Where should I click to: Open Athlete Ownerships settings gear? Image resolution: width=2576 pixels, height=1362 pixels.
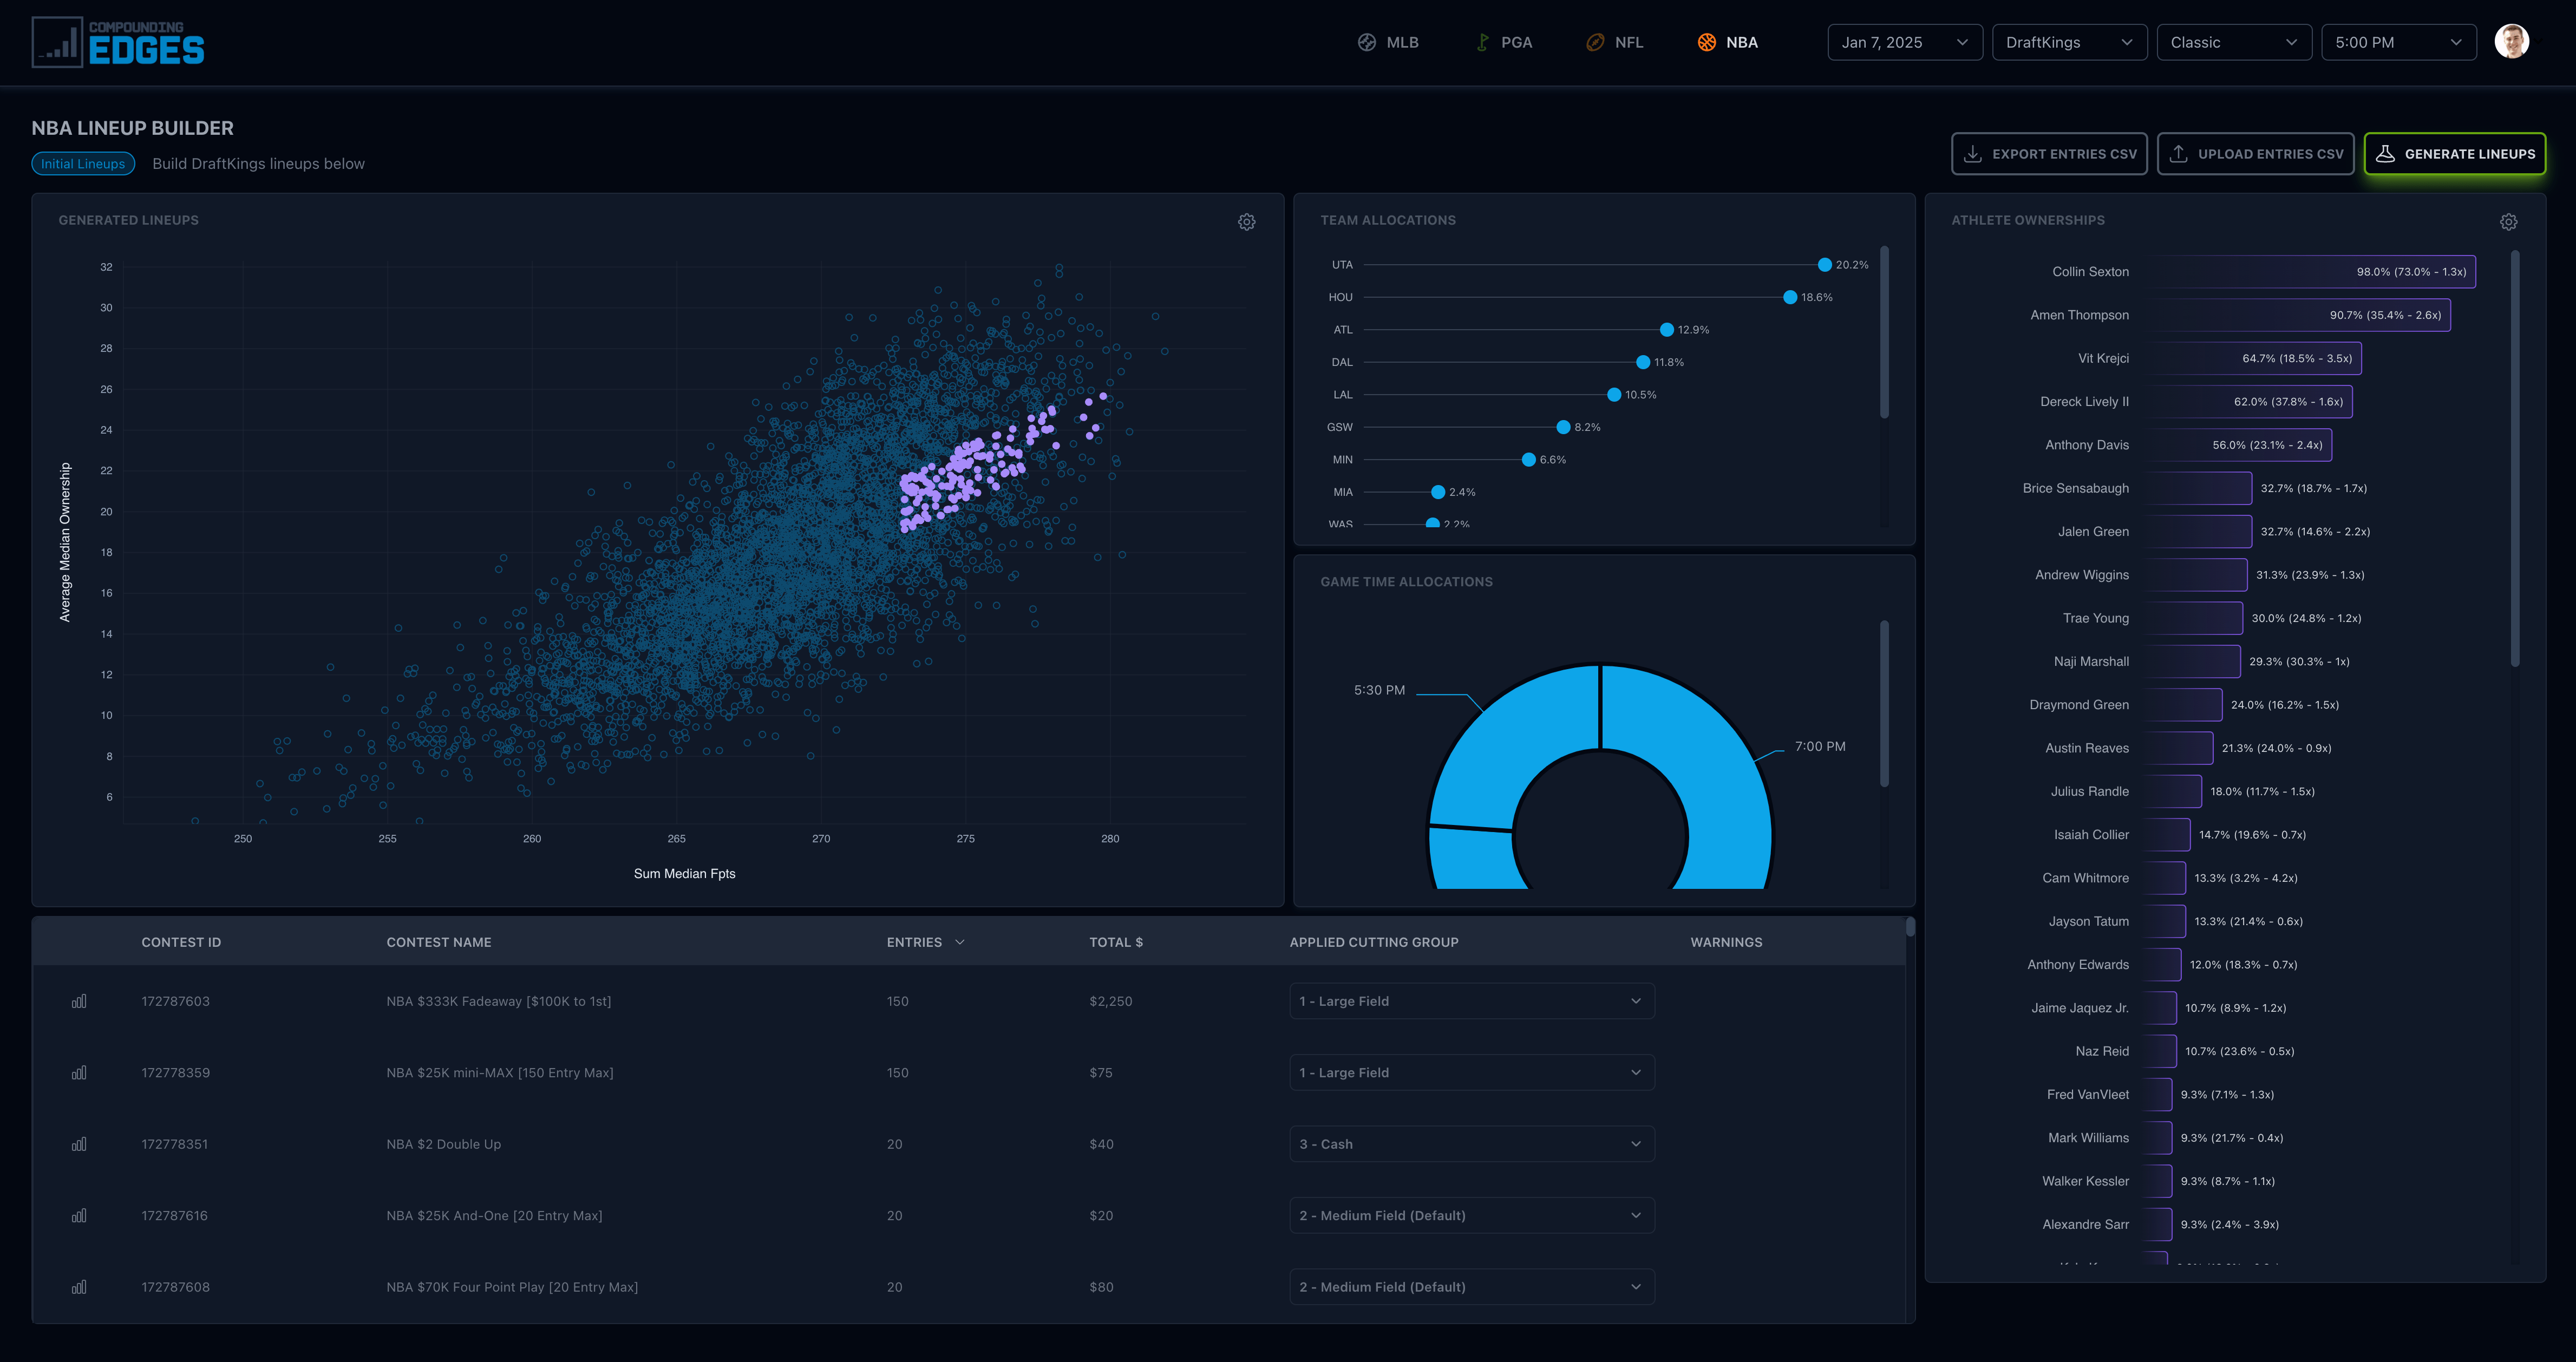(2508, 222)
